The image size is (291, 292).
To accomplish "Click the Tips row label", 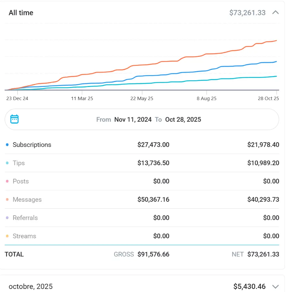I will tap(19, 163).
